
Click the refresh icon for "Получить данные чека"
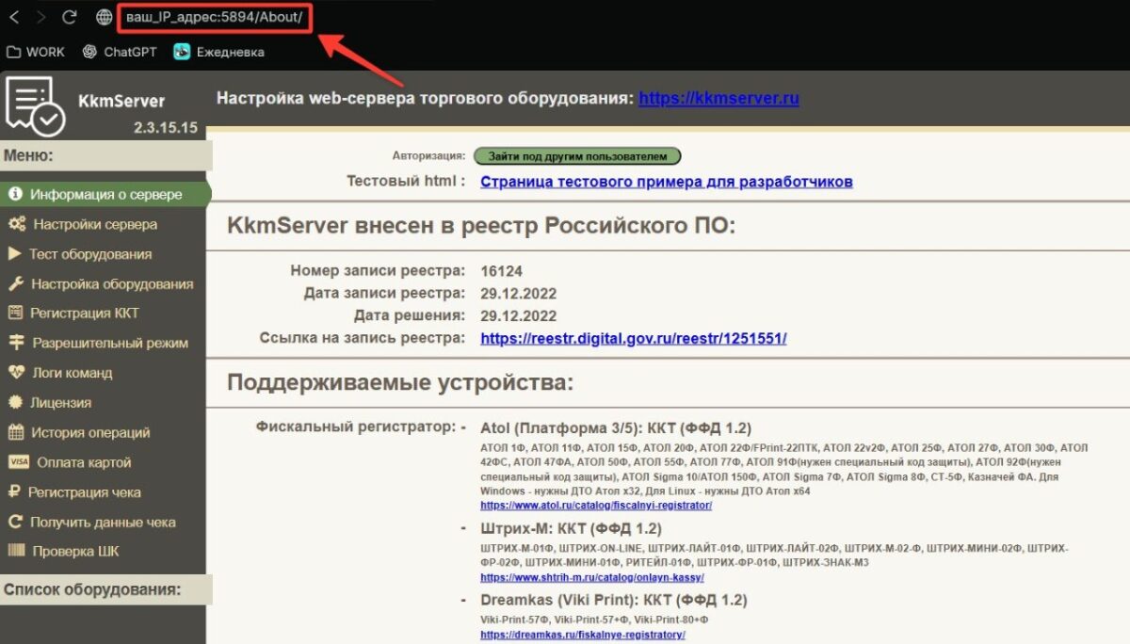(17, 521)
